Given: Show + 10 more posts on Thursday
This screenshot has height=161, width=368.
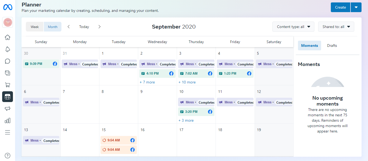Looking at the screenshot, I should point(187,82).
